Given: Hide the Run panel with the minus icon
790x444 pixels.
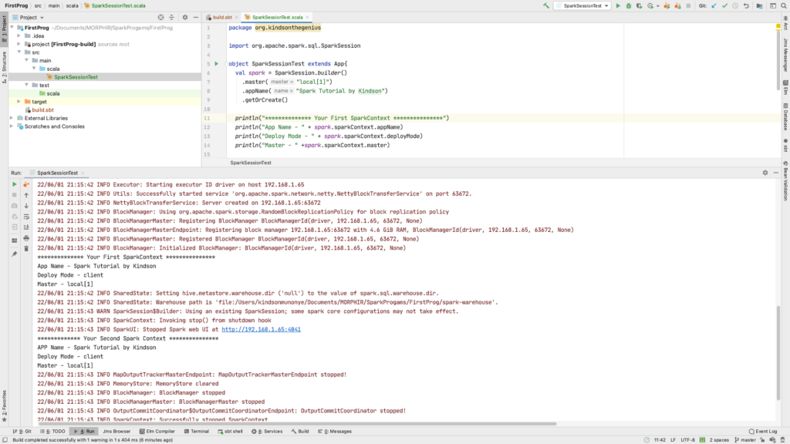Looking at the screenshot, I should click(x=776, y=173).
